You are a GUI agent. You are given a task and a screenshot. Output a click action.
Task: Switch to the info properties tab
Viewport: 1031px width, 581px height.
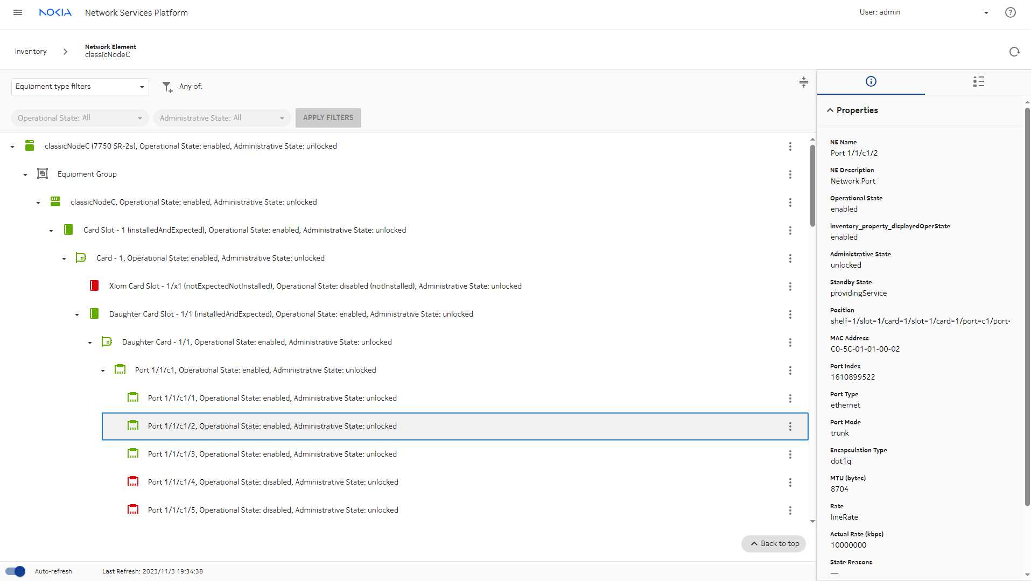click(871, 81)
